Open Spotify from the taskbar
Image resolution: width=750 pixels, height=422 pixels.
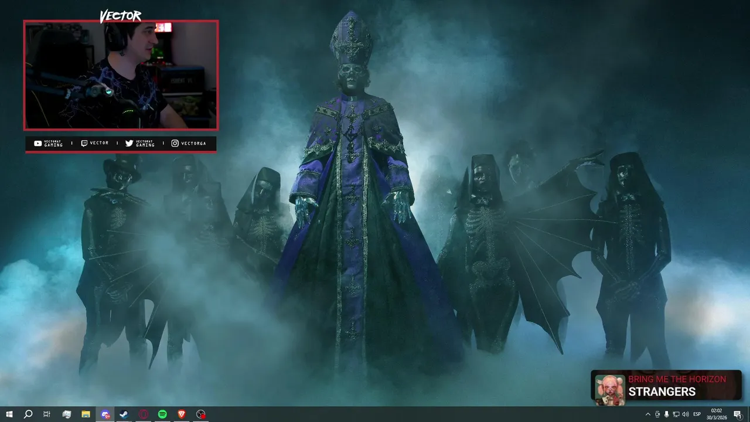(x=162, y=414)
